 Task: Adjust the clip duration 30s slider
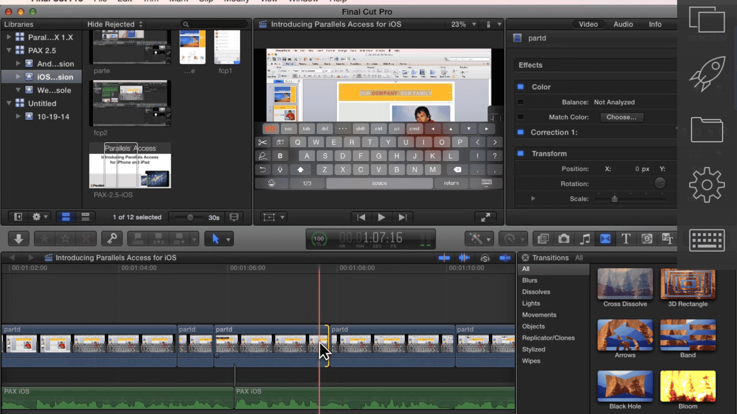(x=190, y=217)
